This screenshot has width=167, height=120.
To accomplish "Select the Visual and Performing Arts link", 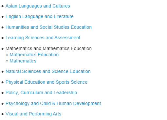I will 33,114.
